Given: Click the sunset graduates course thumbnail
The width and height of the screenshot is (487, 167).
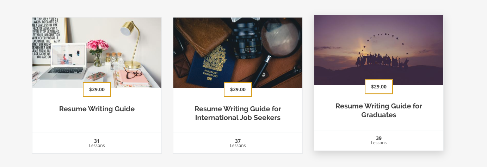Looking at the screenshot, I should (379, 50).
